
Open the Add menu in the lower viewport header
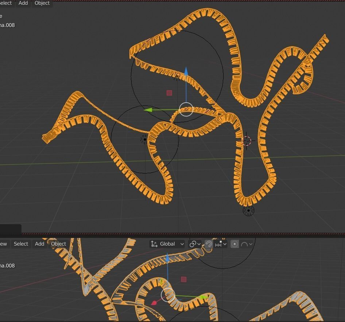[40, 244]
